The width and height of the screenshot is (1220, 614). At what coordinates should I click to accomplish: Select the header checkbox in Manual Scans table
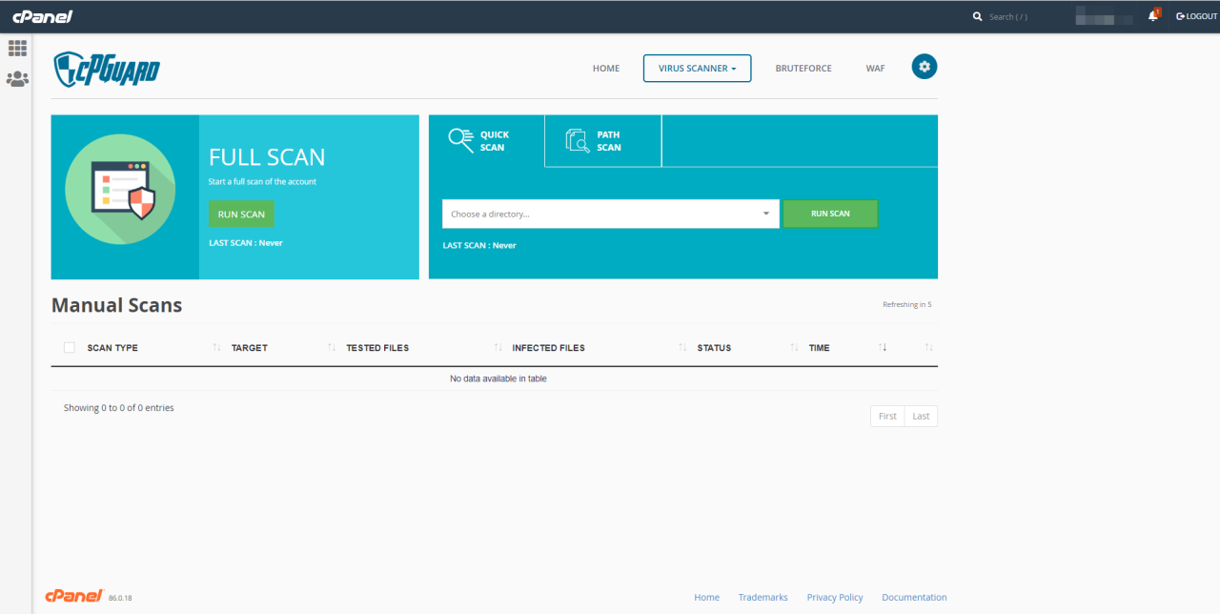click(x=69, y=347)
